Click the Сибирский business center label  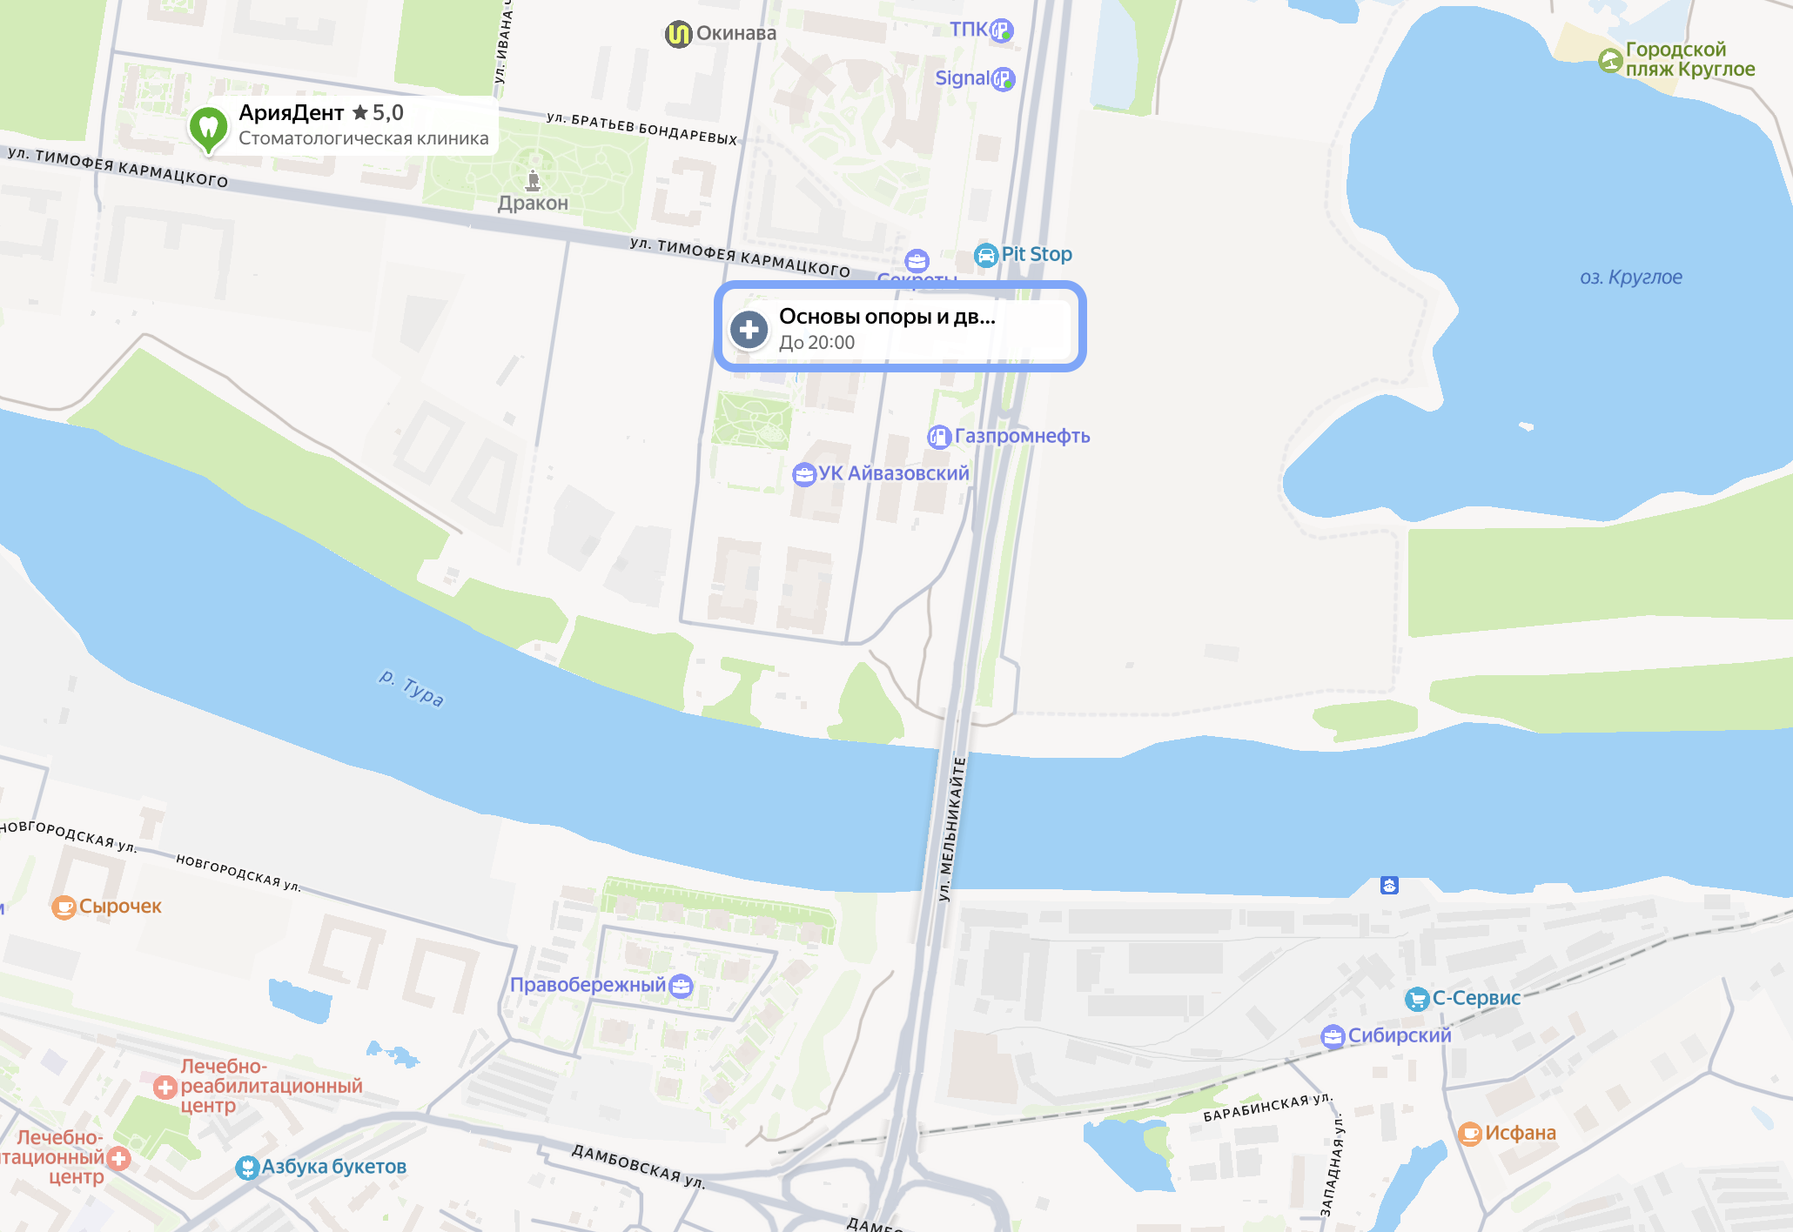(x=1400, y=1035)
